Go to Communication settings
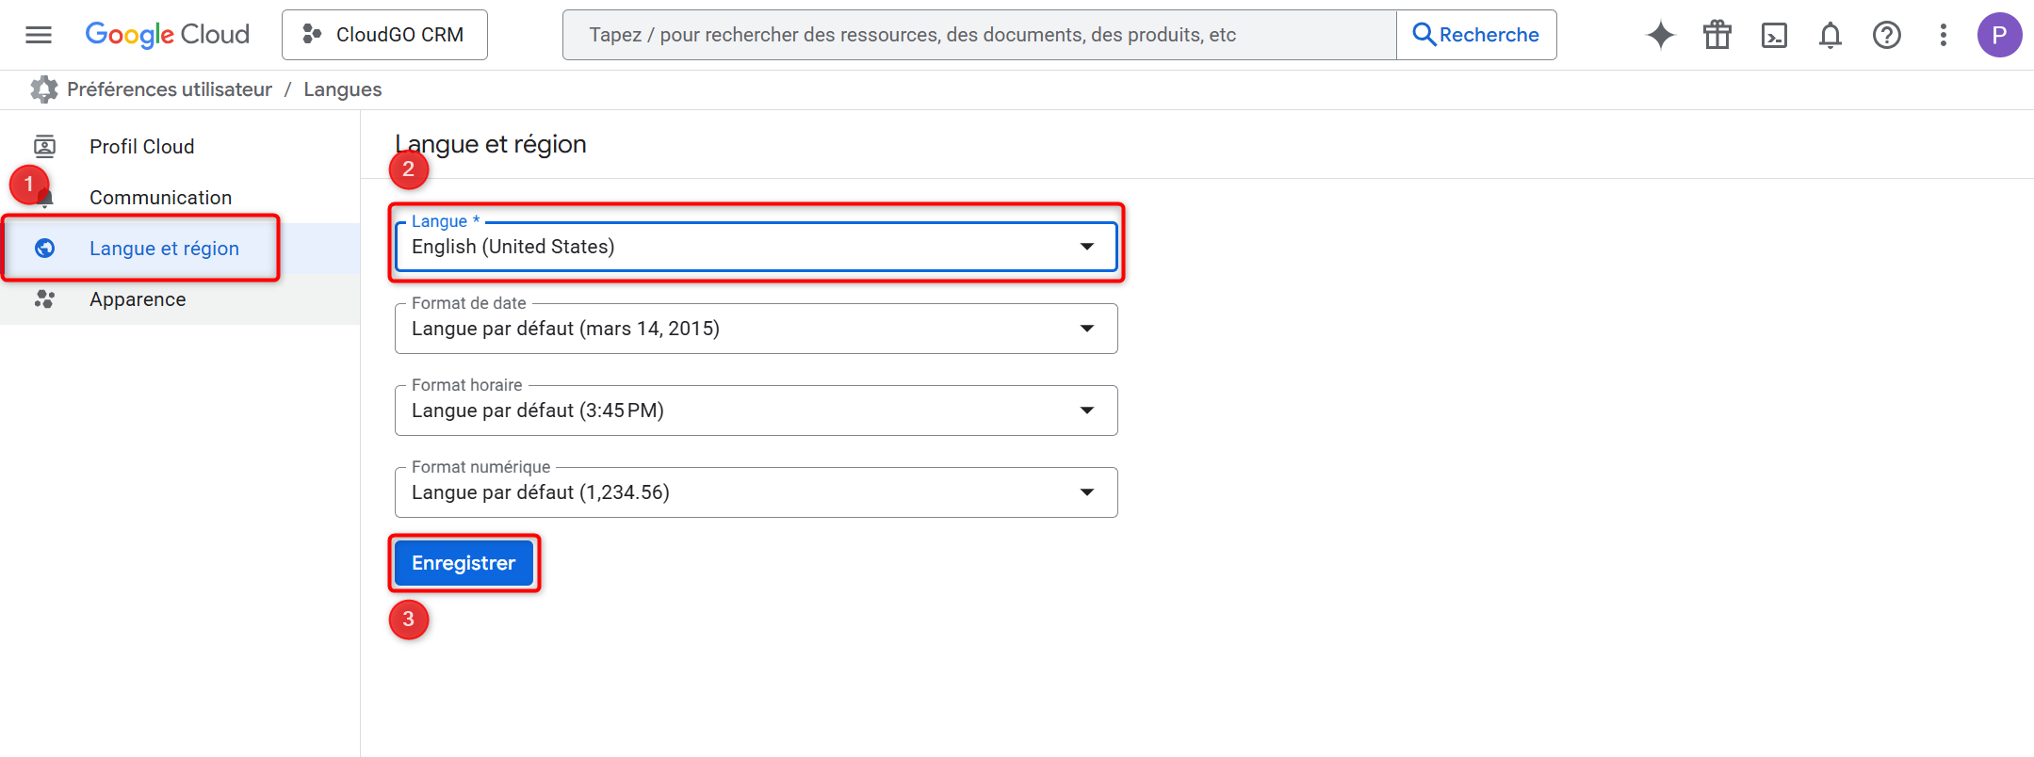2034x757 pixels. (x=160, y=198)
